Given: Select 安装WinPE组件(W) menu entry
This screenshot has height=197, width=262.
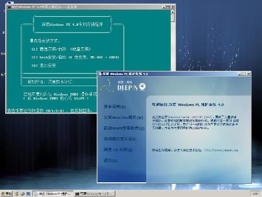Looking at the screenshot, I should click(x=124, y=117).
